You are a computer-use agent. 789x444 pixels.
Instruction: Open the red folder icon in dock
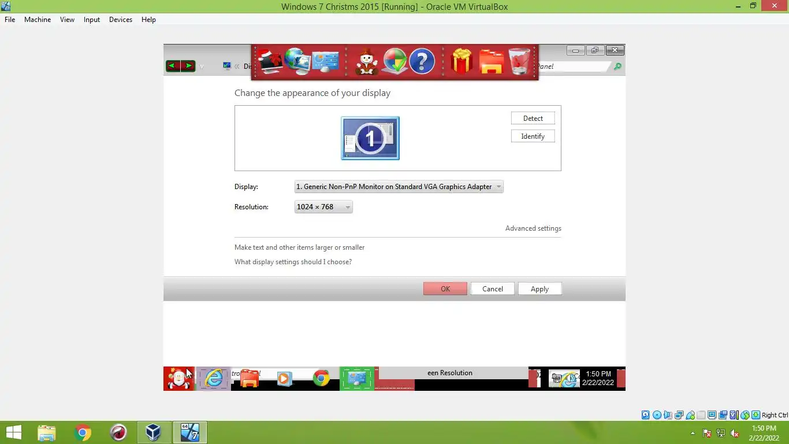pos(491,62)
